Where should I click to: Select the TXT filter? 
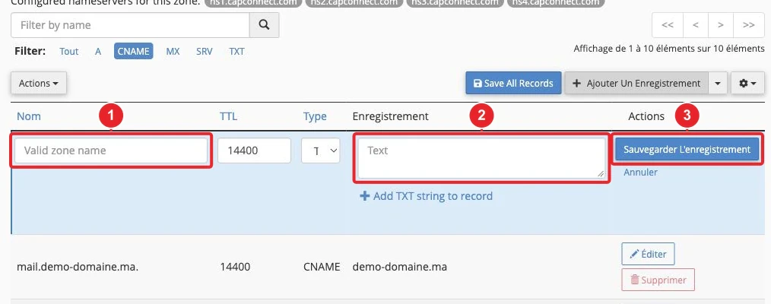[236, 51]
